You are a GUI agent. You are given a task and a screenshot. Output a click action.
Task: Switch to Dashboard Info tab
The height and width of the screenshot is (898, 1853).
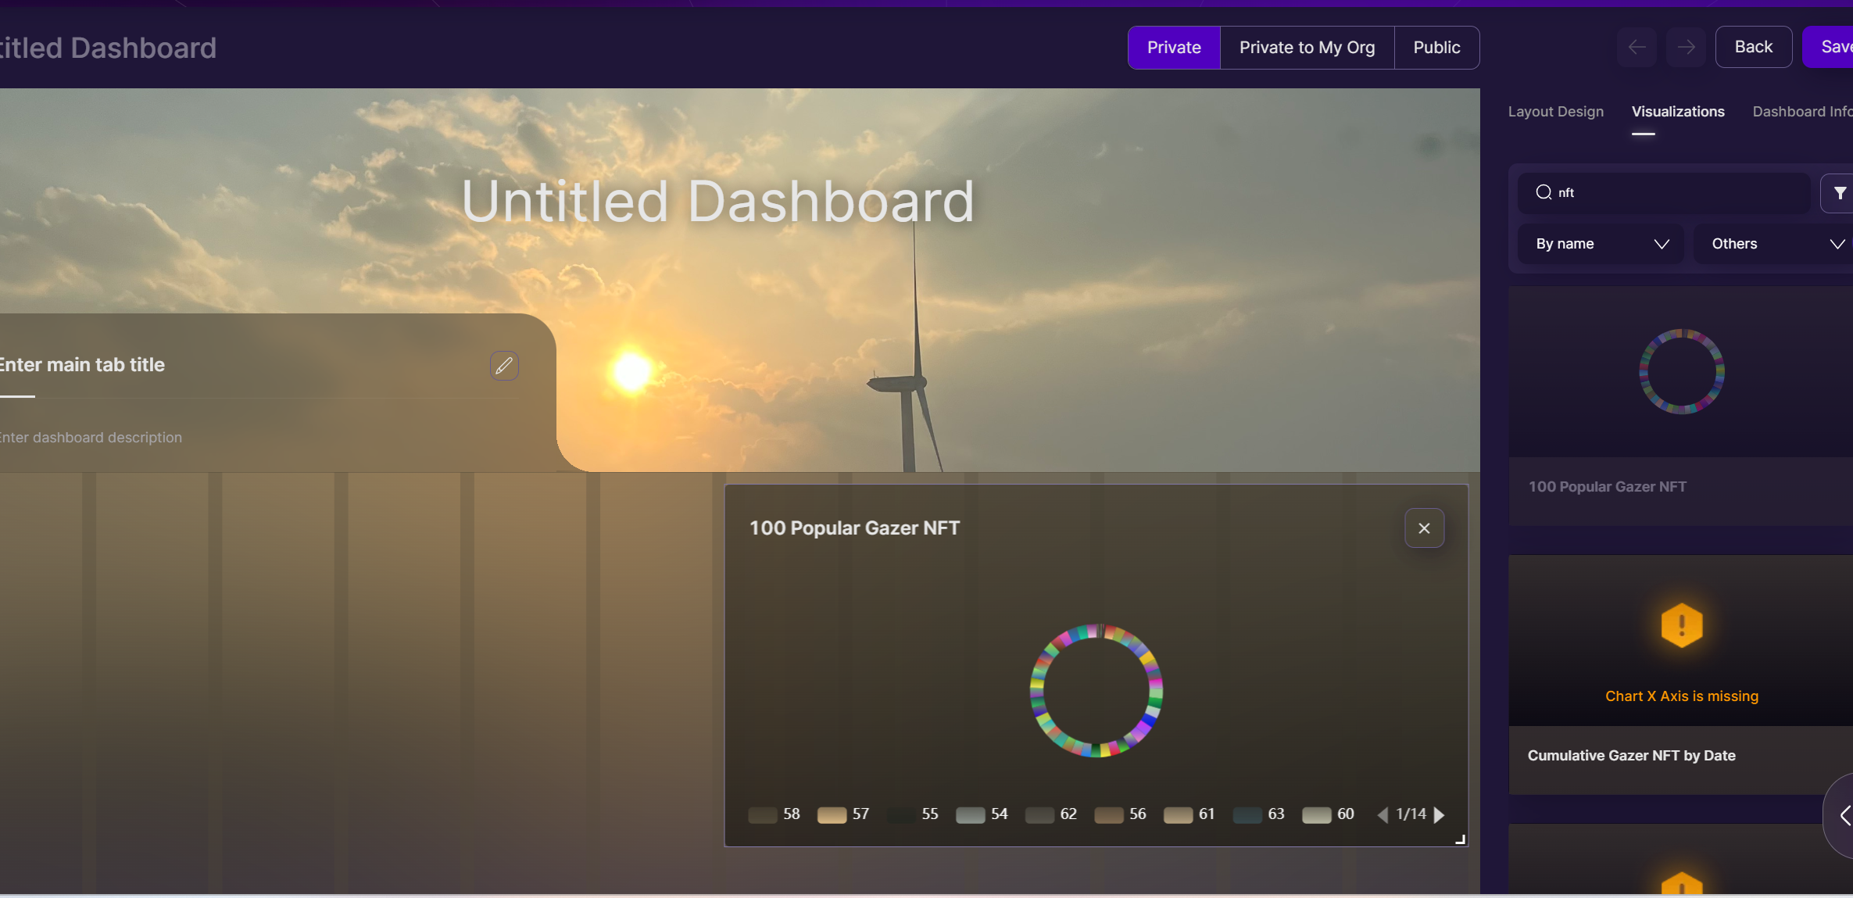click(x=1802, y=112)
